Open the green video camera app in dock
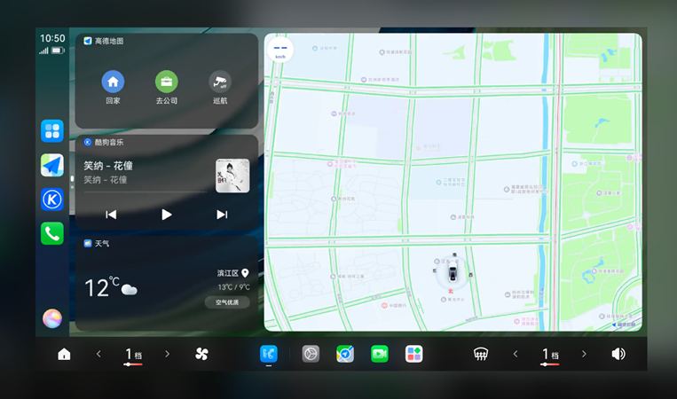Viewport: 677px width, 399px height. [x=380, y=354]
